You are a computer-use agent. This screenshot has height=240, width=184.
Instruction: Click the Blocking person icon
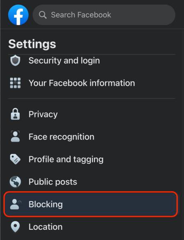pos(16,204)
